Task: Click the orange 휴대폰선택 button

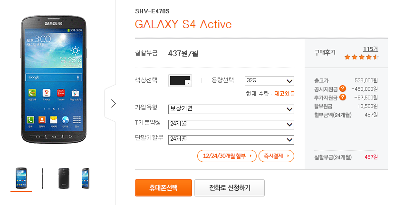Action: click(163, 188)
